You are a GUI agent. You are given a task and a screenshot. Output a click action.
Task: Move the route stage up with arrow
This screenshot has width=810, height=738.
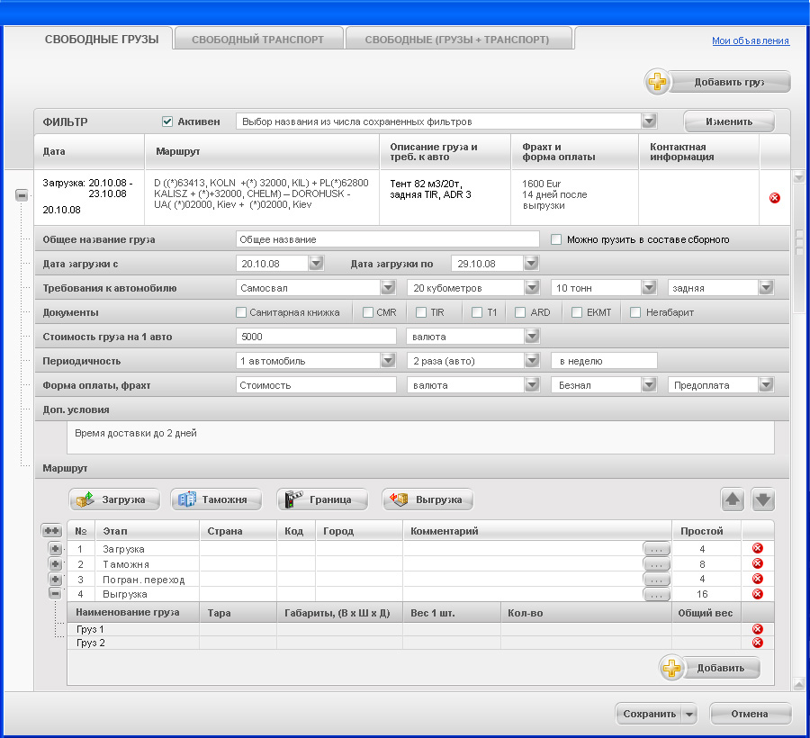(x=733, y=499)
